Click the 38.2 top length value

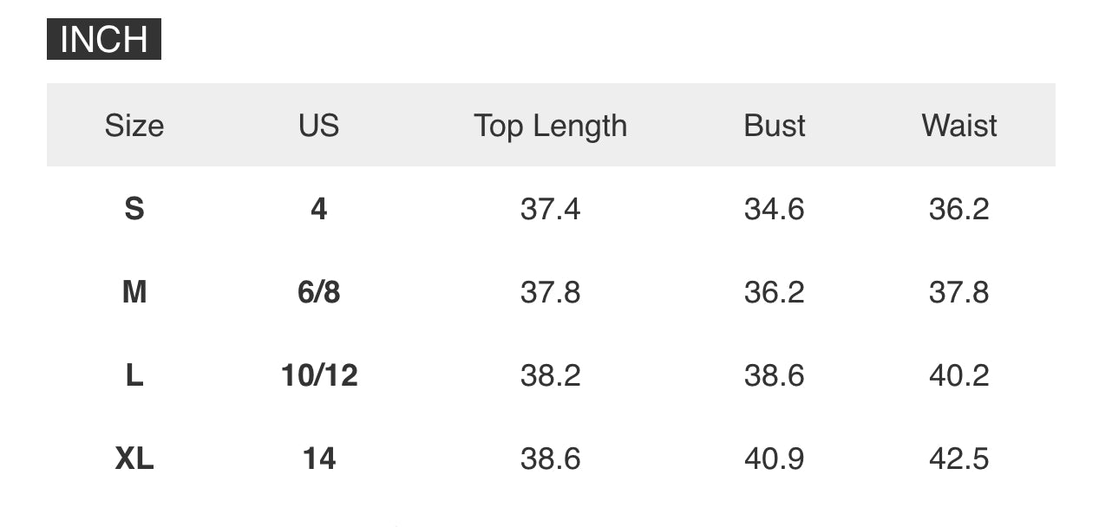point(550,375)
